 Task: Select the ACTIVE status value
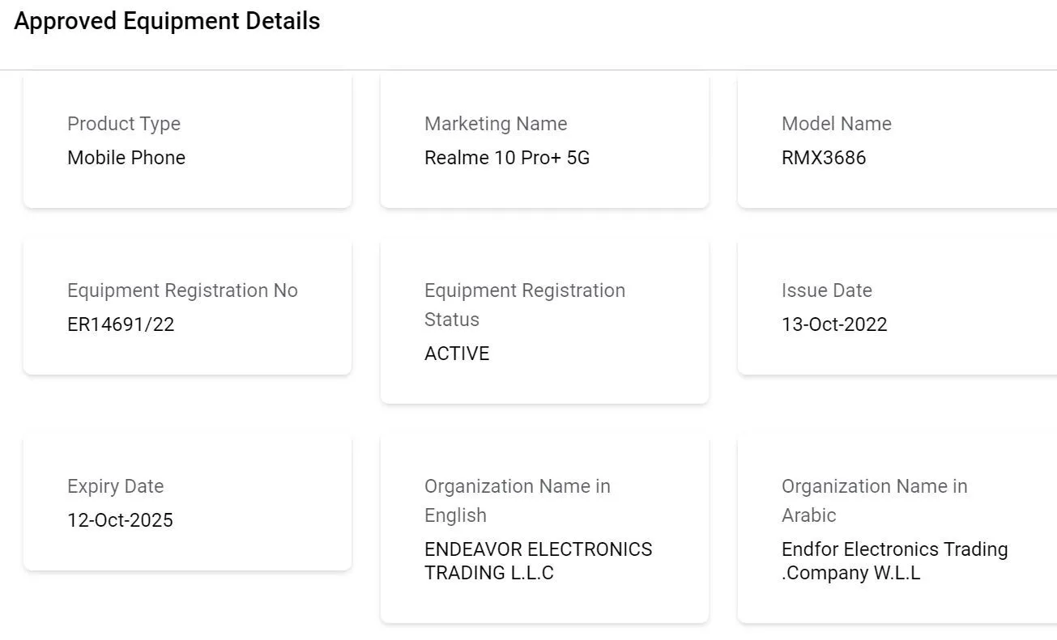pyautogui.click(x=457, y=354)
